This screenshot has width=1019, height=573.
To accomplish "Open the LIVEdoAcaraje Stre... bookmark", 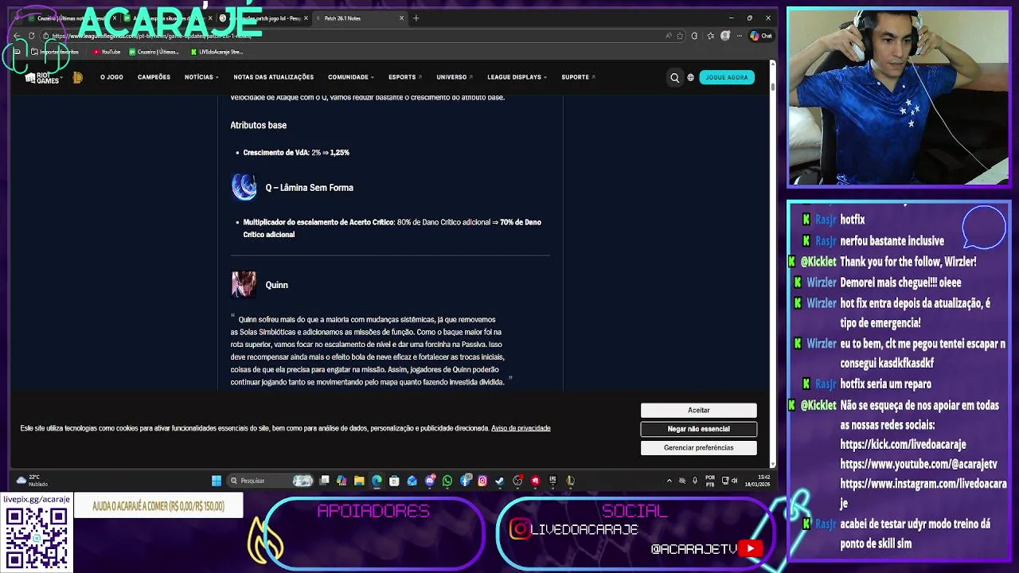I will pos(216,52).
